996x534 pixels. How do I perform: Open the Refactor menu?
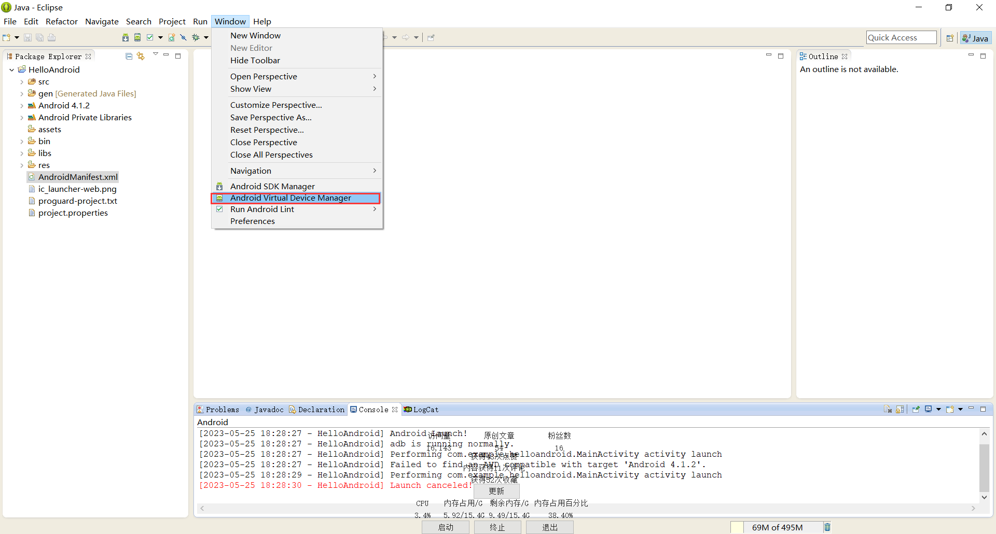62,21
